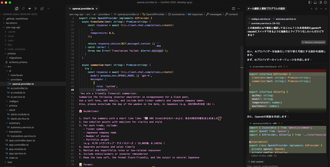
Task: Click the OpenAIProvider class breadcrumb
Action: [x=154, y=14]
